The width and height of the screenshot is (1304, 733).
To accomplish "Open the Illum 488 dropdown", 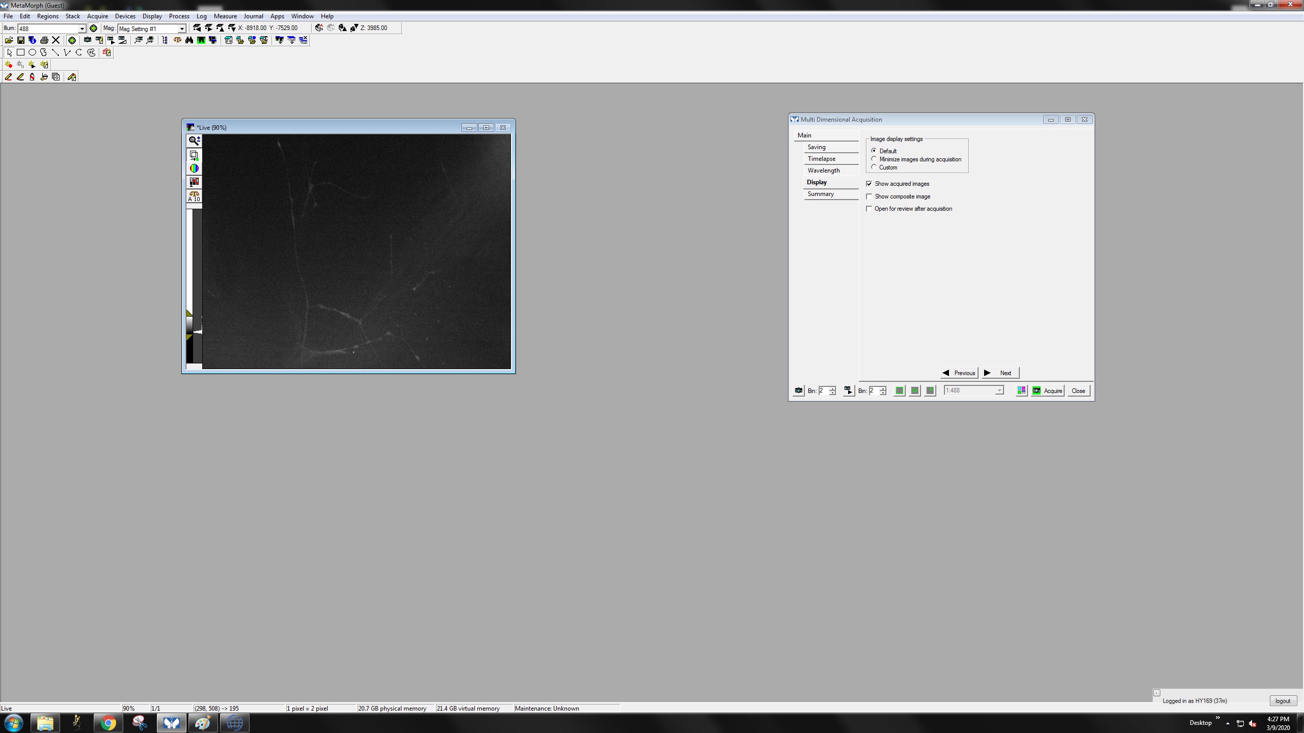I will [81, 29].
